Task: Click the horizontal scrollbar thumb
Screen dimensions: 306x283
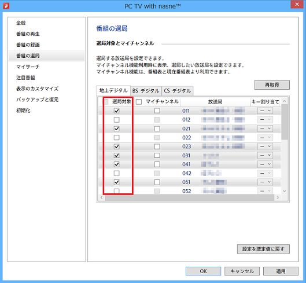Action: click(190, 197)
